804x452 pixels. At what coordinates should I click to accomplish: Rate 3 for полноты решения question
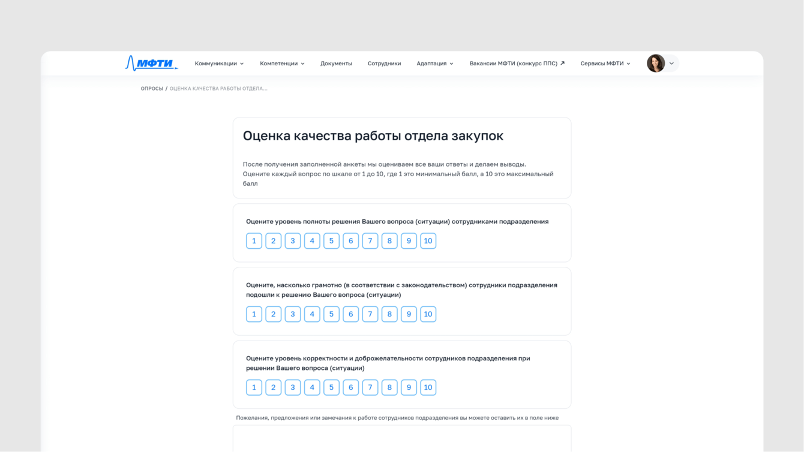point(293,241)
